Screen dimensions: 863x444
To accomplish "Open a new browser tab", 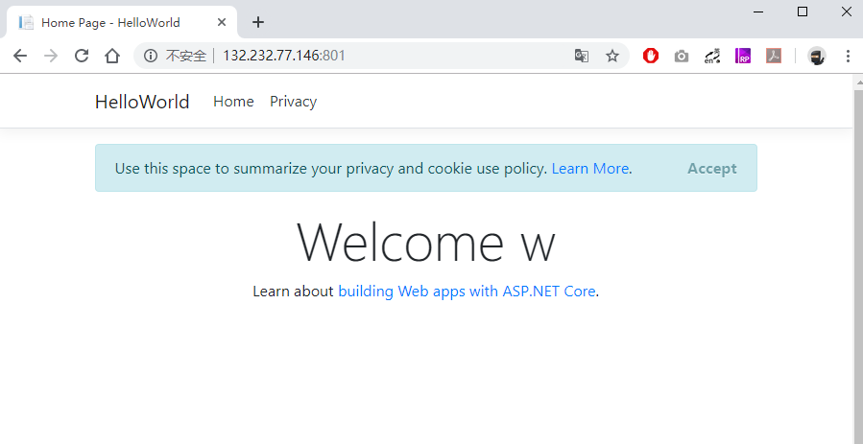I will [258, 22].
